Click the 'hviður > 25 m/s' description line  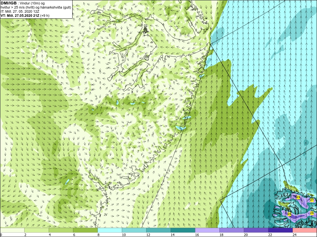[36, 7]
